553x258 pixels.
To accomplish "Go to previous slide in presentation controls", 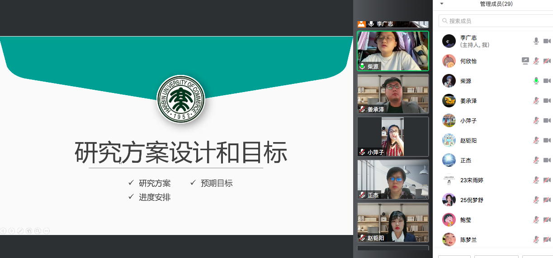I will pyautogui.click(x=3, y=231).
